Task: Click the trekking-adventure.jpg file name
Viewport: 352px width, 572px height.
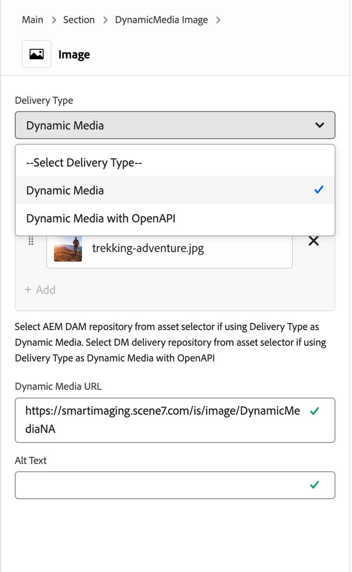Action: (148, 248)
